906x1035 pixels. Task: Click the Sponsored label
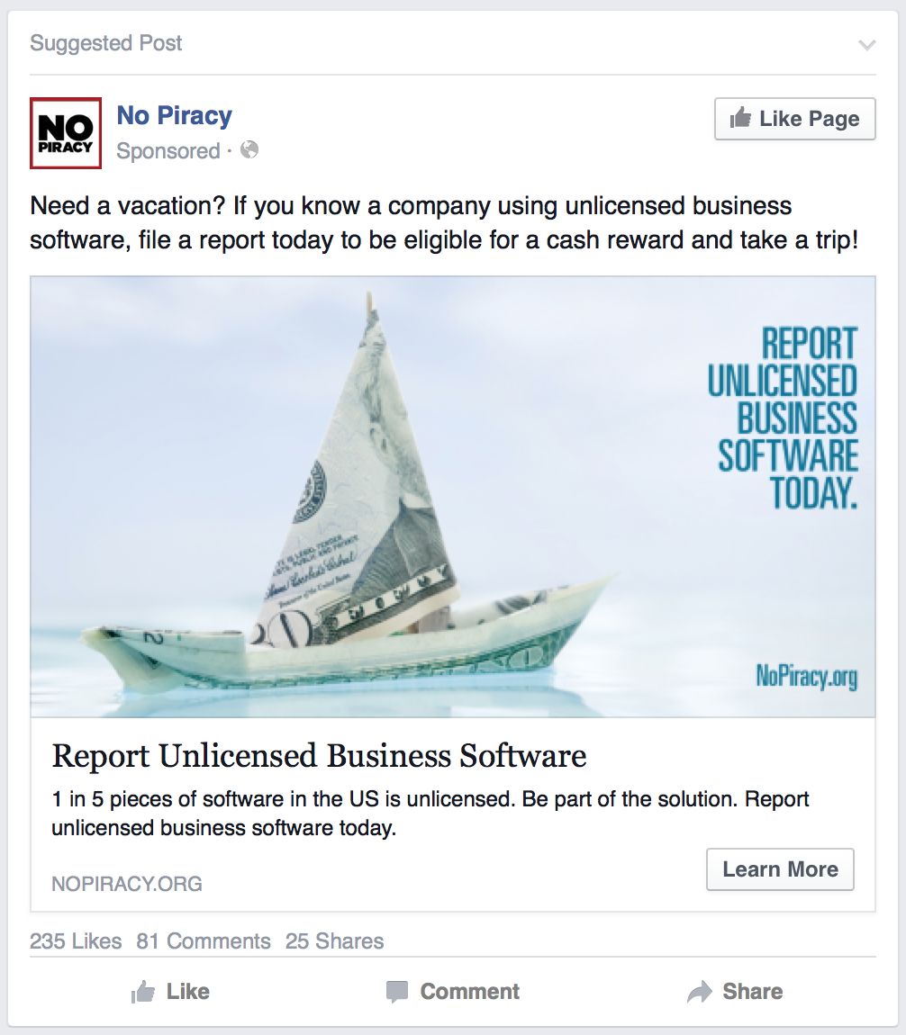click(168, 150)
